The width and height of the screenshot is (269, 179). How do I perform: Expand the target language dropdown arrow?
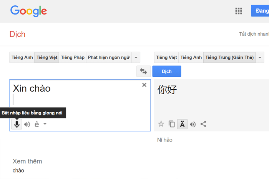pyautogui.click(x=260, y=57)
